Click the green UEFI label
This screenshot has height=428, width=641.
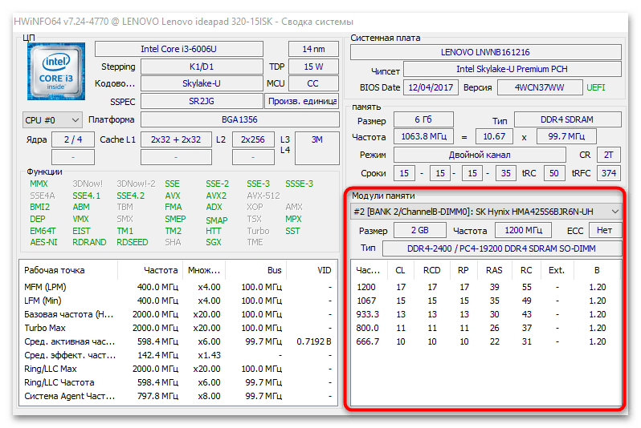click(596, 87)
